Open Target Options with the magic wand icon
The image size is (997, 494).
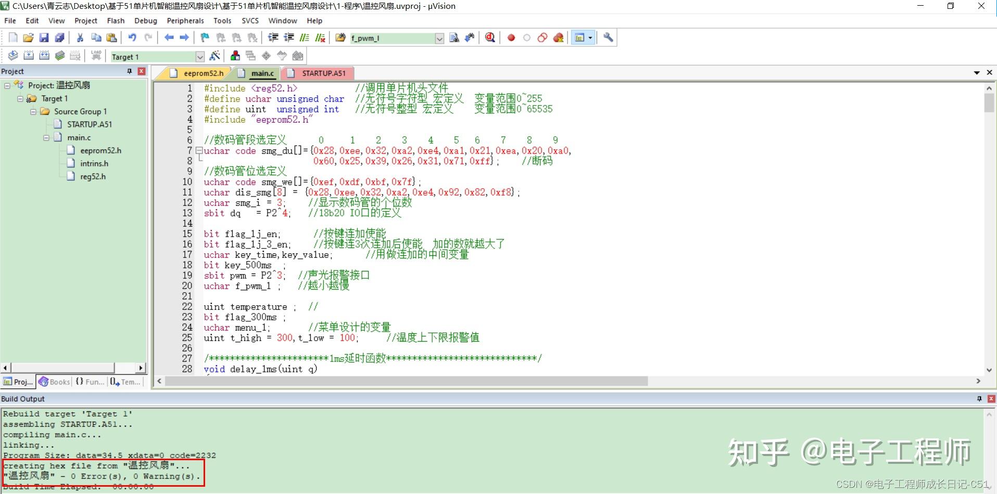pyautogui.click(x=214, y=56)
